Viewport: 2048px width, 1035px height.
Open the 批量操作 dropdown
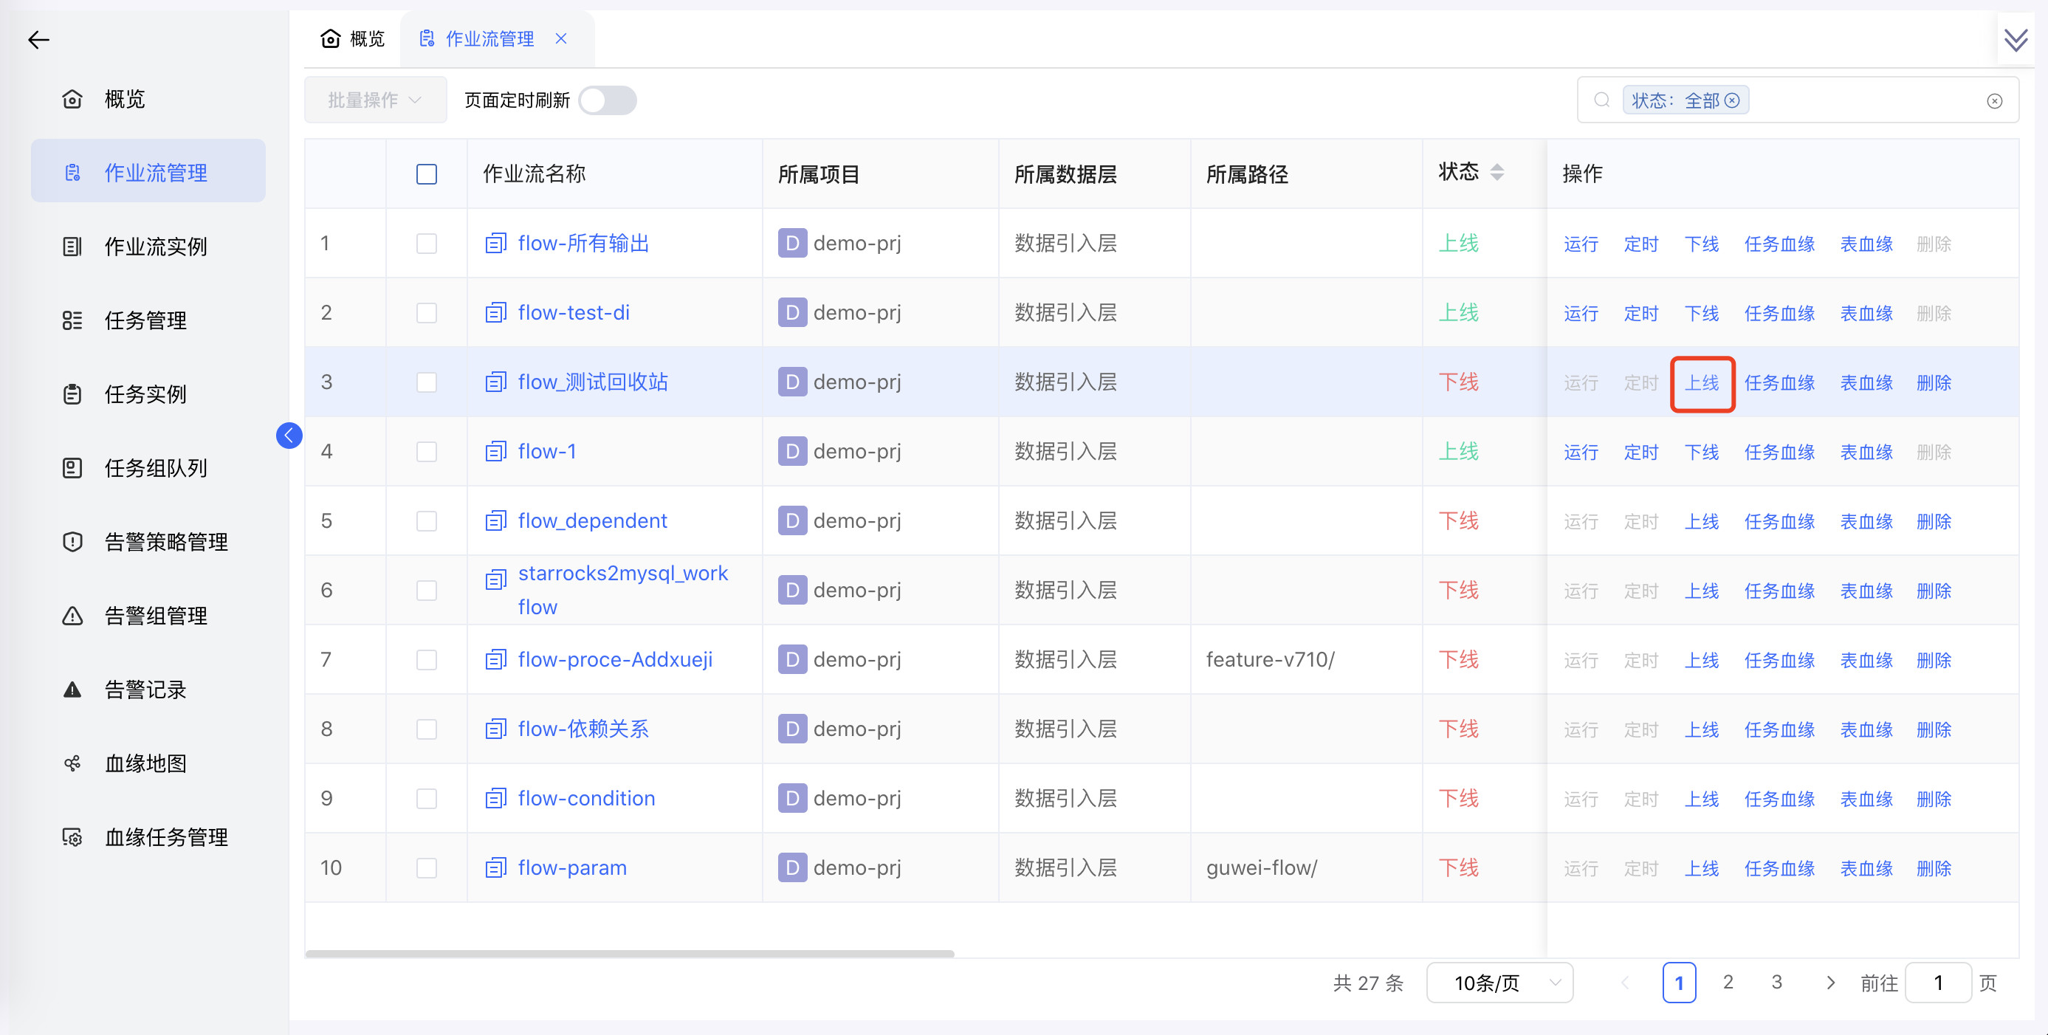click(374, 99)
